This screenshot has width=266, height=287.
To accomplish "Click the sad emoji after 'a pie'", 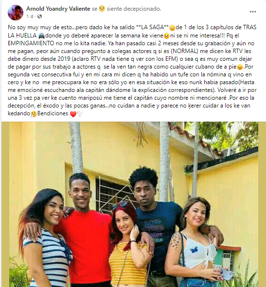I will tap(240, 67).
